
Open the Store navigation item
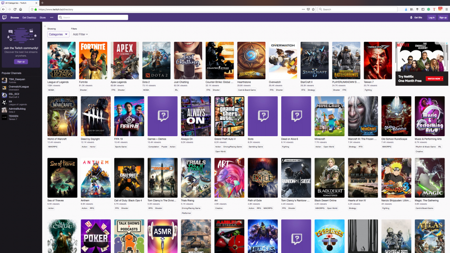[43, 18]
